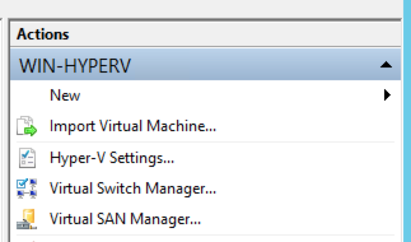Screen dimensions: 411x242
Task: Open Hyper-V Settings... action
Action: coord(112,158)
